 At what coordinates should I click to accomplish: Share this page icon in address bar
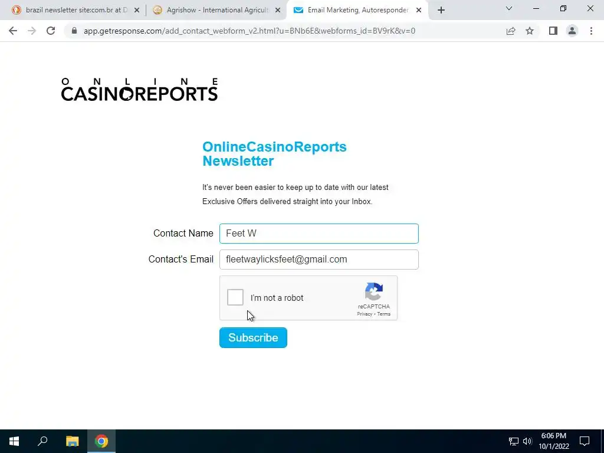(511, 31)
